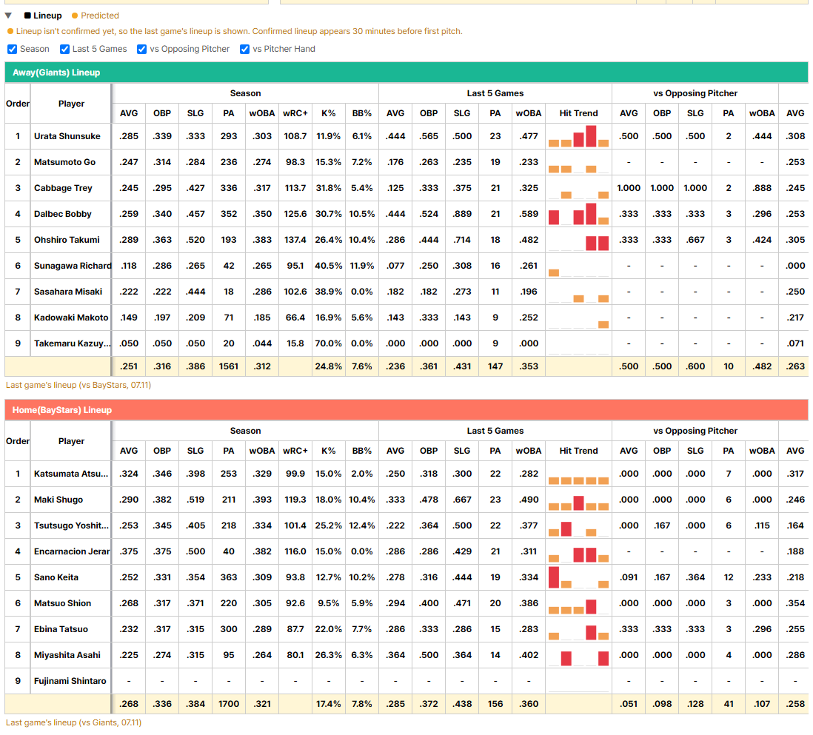Click Miyashita Asahi's hit trend bars

(x=578, y=655)
